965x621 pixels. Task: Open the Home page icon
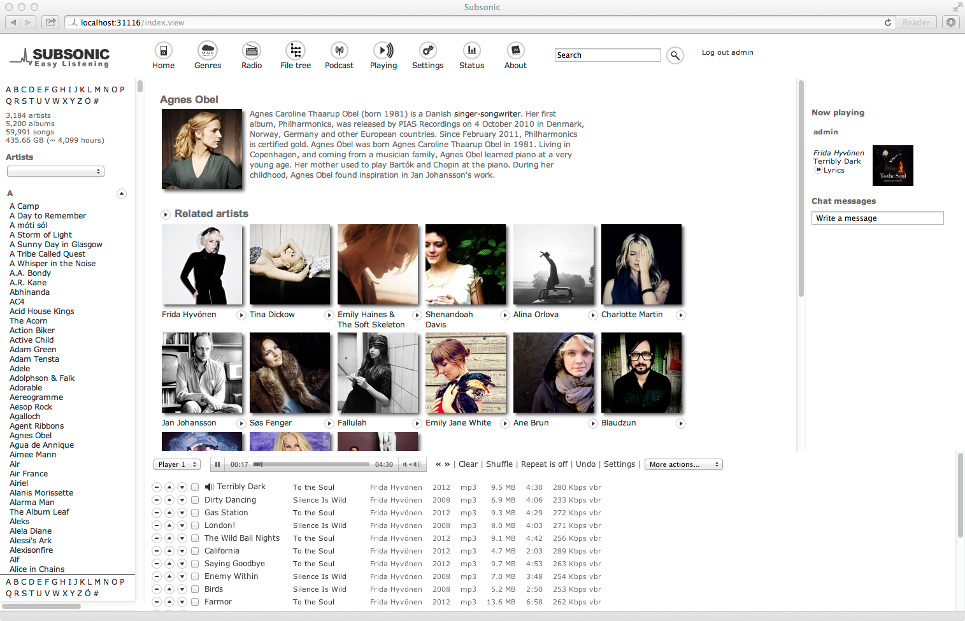click(x=164, y=50)
